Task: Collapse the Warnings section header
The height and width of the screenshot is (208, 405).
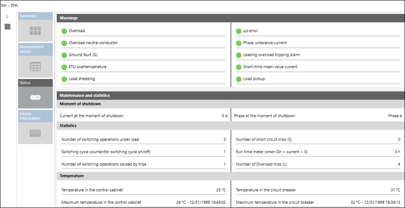Action: pos(230,18)
